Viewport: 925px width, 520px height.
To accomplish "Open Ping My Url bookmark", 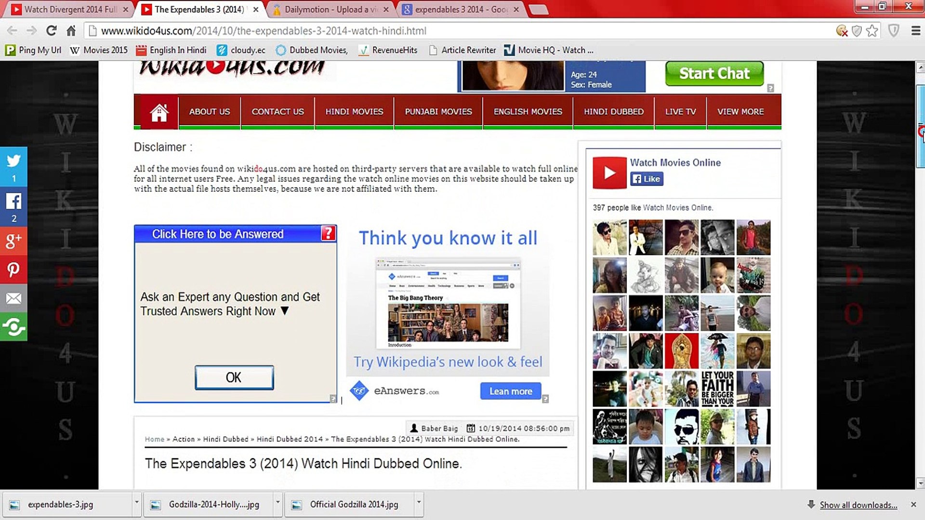I will tap(33, 50).
